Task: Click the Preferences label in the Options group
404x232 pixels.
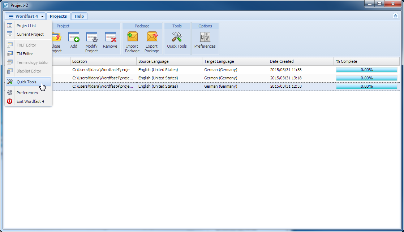Action: [205, 46]
